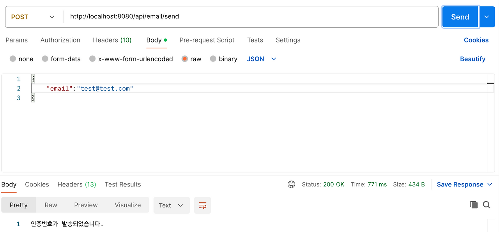Select the response Body tab

(x=9, y=185)
